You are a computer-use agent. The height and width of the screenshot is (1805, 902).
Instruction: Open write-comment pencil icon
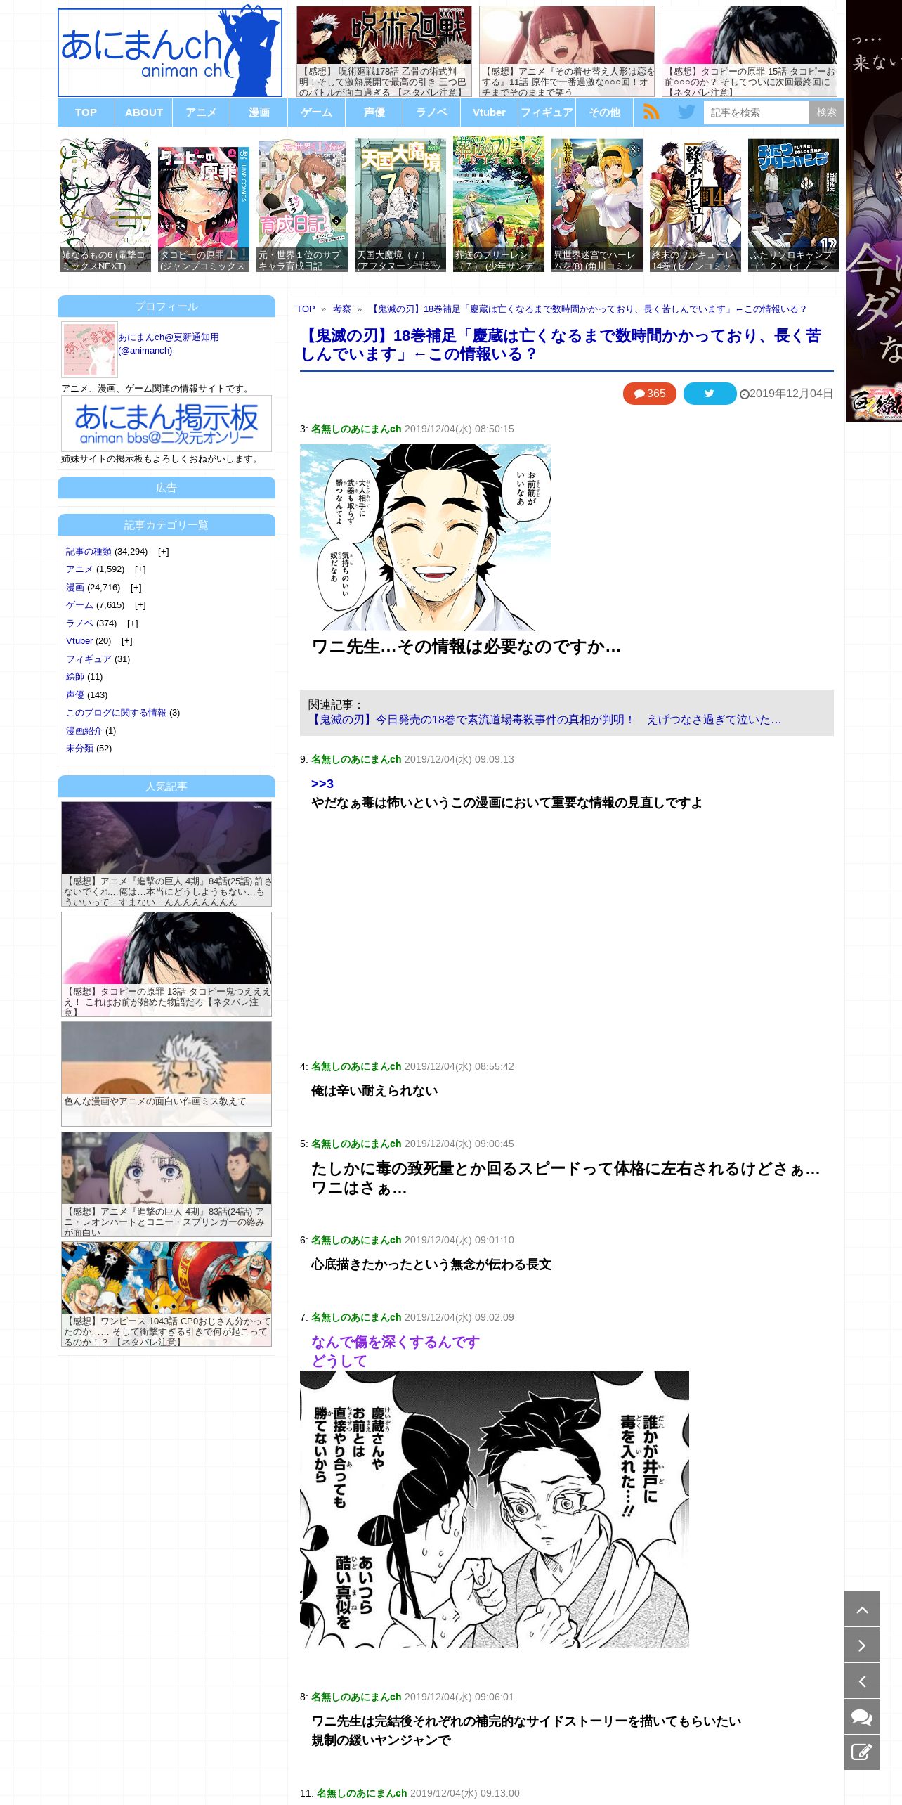tap(862, 1752)
